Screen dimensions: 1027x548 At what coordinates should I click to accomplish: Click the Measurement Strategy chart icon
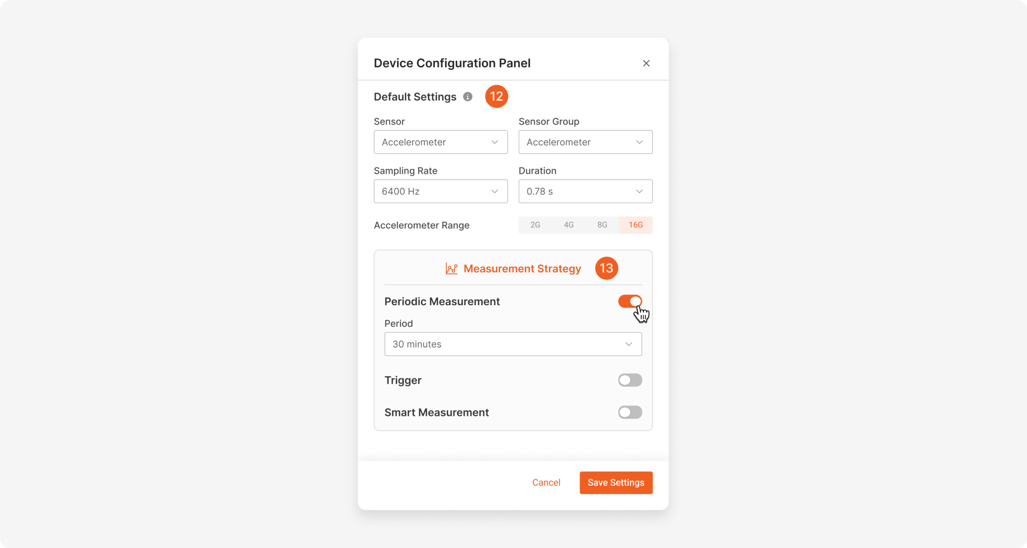449,268
